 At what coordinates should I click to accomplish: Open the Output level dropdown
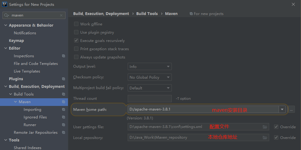coord(149,66)
